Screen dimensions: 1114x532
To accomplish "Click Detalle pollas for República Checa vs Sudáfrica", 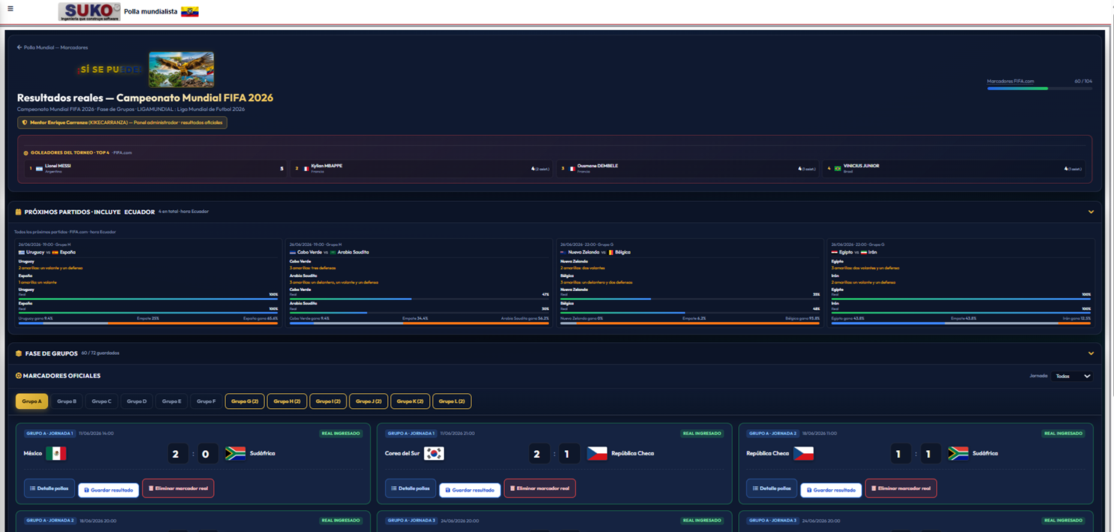I will click(x=772, y=488).
